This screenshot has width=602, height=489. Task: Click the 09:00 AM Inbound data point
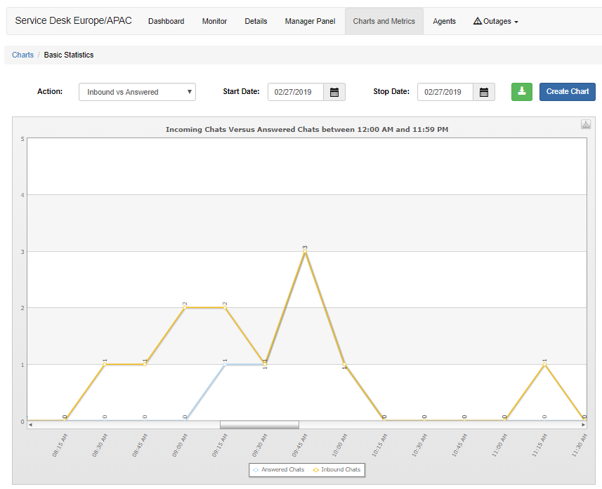pos(185,307)
